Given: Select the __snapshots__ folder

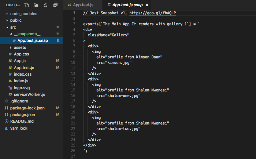Looking at the screenshot, I should 27,34.
